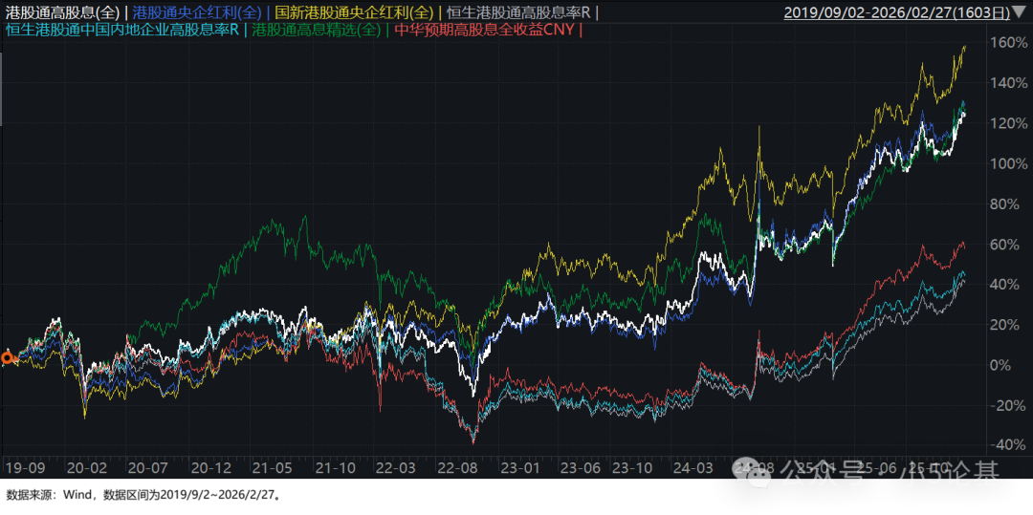Click the orange starting point marker on chart
The image size is (1033, 515).
pos(8,358)
